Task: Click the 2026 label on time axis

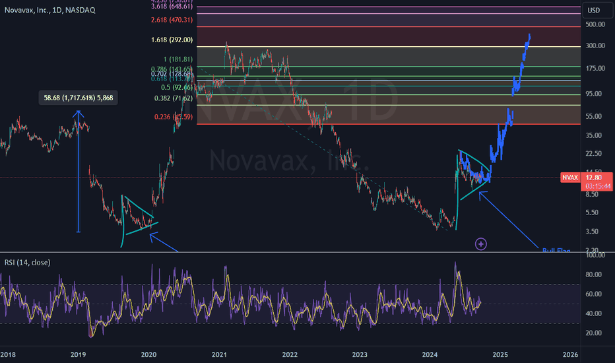Action: 570,355
